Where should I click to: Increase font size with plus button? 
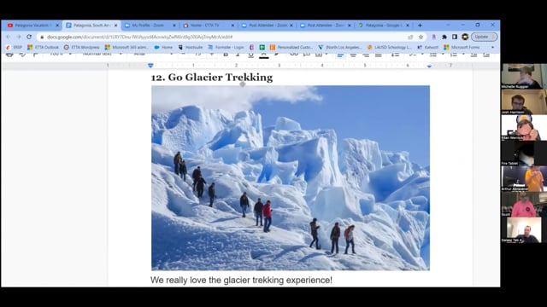pyautogui.click(x=211, y=55)
